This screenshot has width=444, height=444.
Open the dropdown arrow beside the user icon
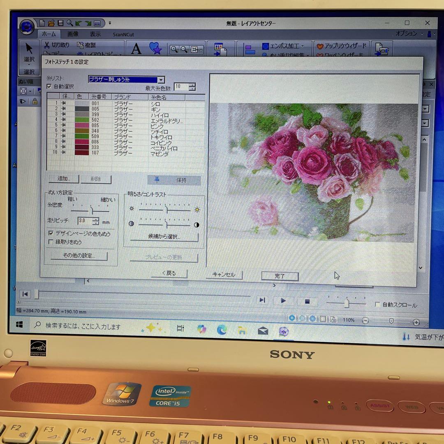(435, 34)
